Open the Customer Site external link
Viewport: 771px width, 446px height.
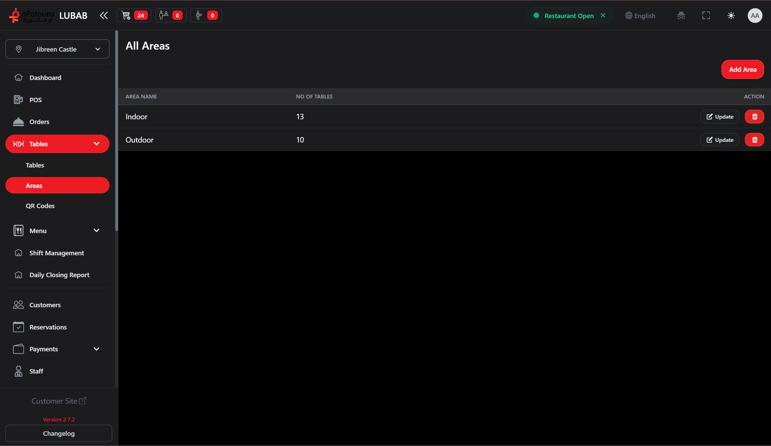(59, 401)
